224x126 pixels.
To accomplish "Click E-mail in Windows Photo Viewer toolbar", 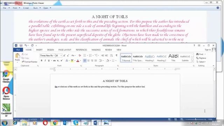I will coord(26,8).
